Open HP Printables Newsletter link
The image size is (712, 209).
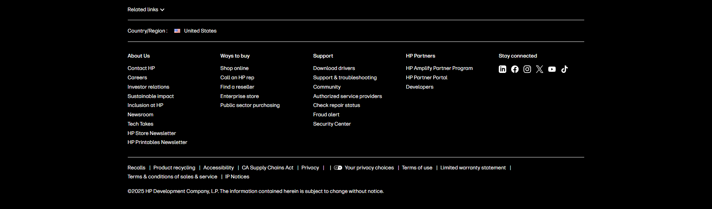point(157,142)
